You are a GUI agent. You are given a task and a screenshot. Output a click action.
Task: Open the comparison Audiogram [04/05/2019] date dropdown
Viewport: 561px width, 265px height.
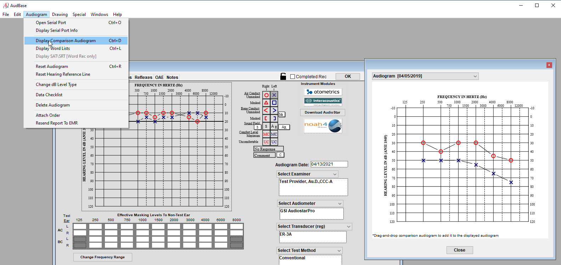click(x=425, y=76)
